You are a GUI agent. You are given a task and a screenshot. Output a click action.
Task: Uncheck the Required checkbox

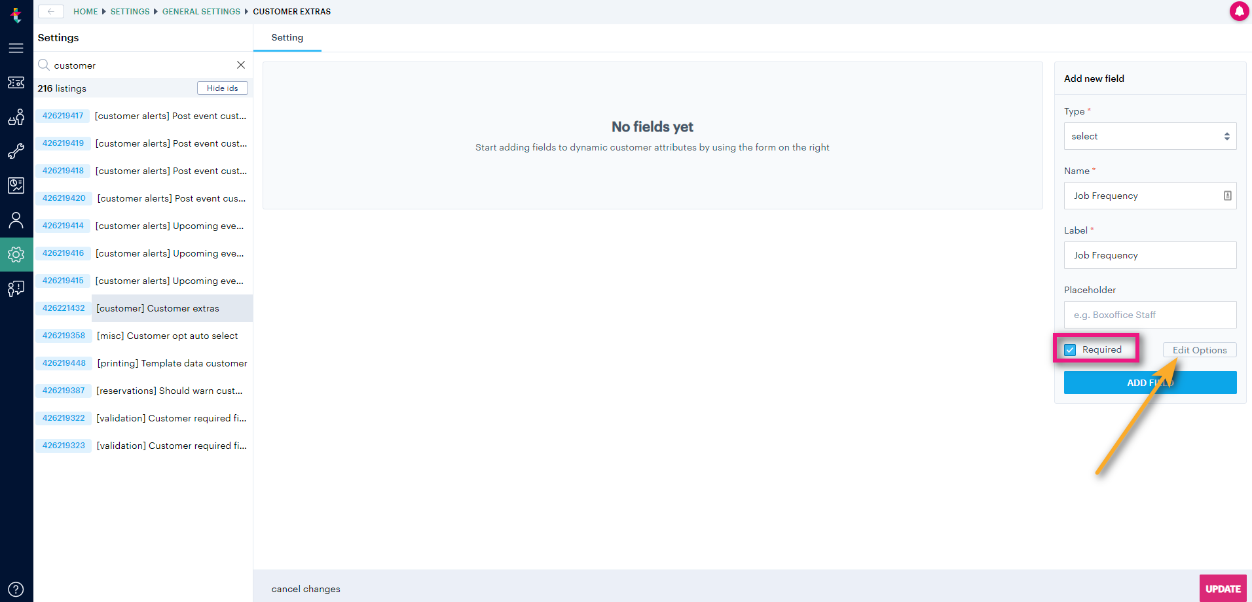point(1070,350)
